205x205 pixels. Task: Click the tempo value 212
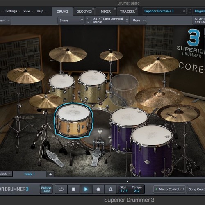point(137,191)
